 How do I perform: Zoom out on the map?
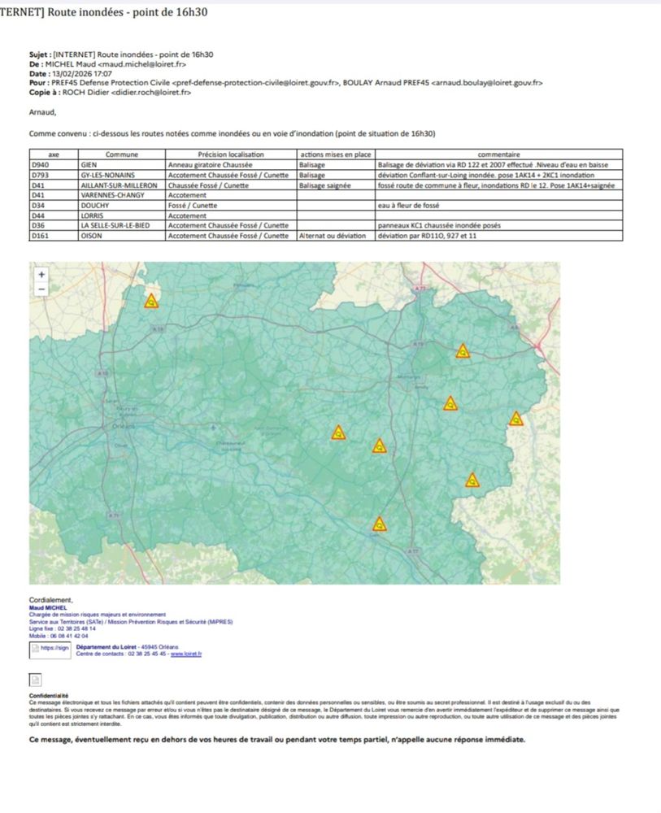point(41,289)
